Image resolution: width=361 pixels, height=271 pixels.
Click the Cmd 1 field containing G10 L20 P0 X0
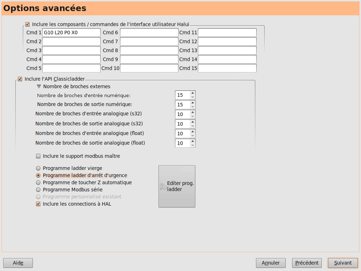click(71, 33)
